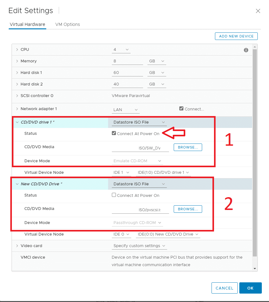
Task: Close the Edit Settings dialog
Action: click(258, 11)
